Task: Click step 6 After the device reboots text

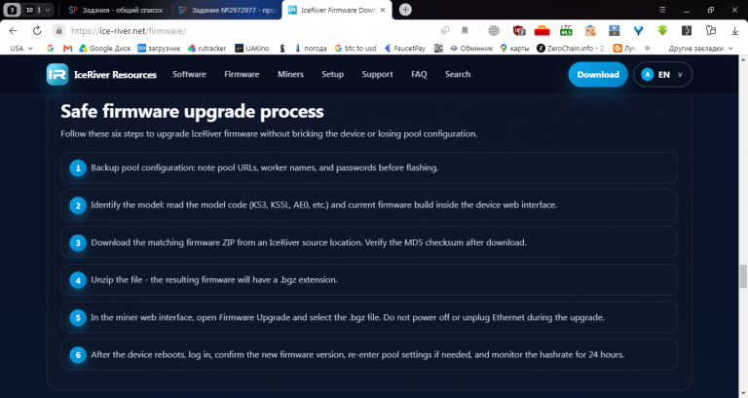Action: (x=357, y=354)
